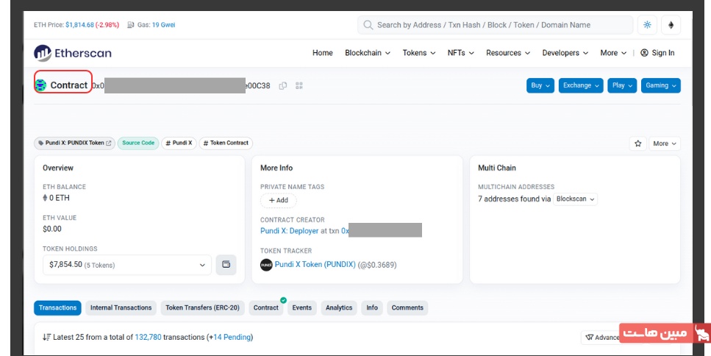Image resolution: width=711 pixels, height=356 pixels.
Task: Open the token holdings wallet icon button
Action: [226, 265]
